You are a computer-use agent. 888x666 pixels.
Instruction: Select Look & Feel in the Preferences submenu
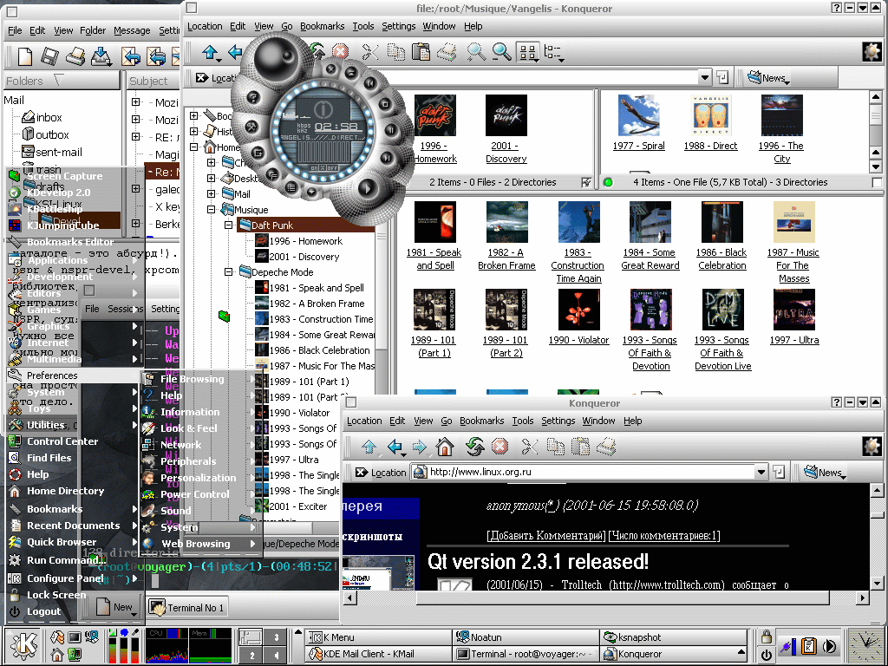pos(188,428)
